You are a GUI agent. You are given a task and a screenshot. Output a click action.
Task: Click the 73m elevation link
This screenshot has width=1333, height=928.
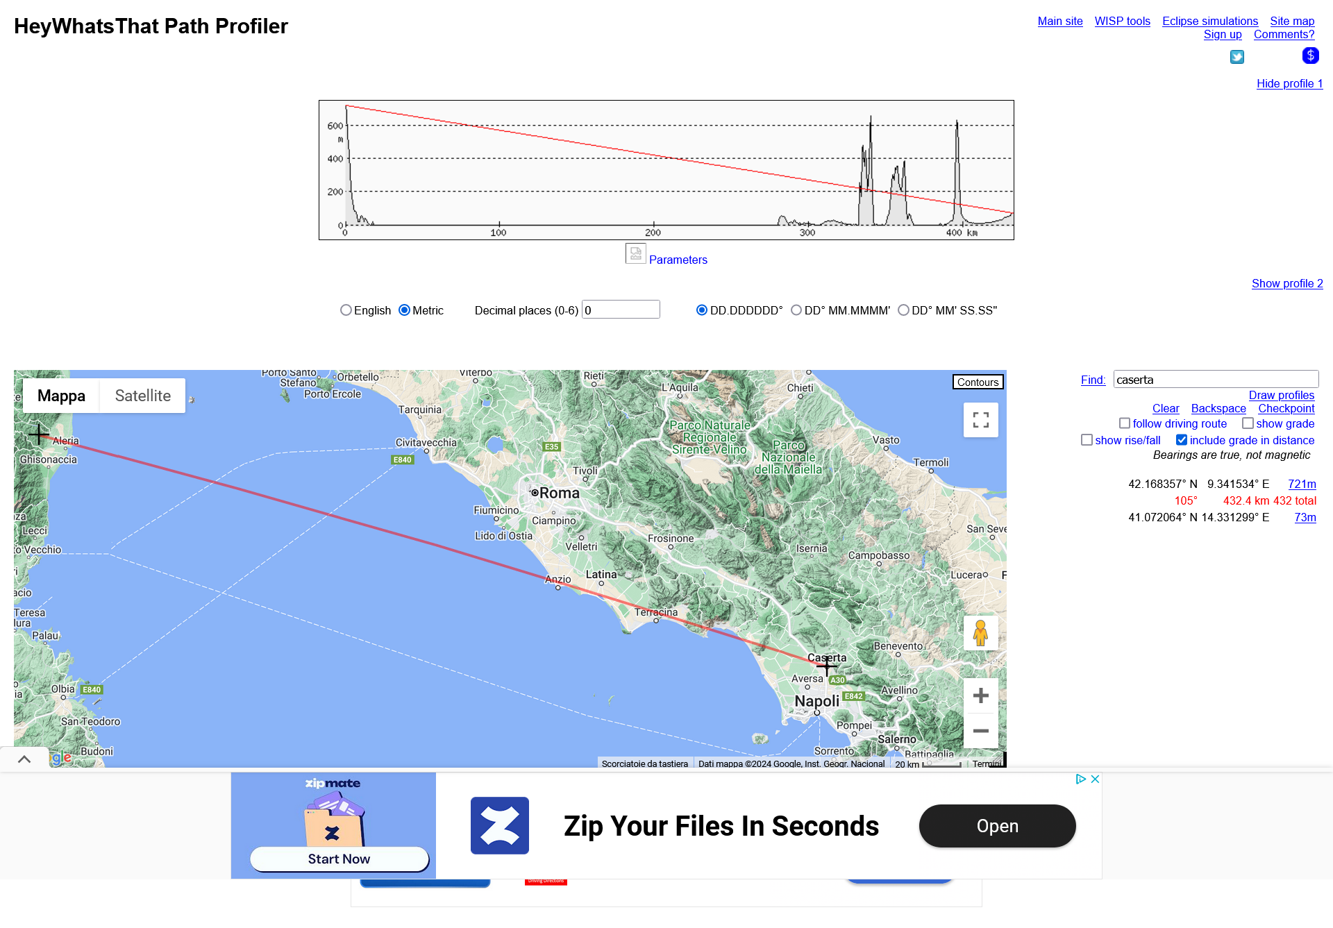1305,517
